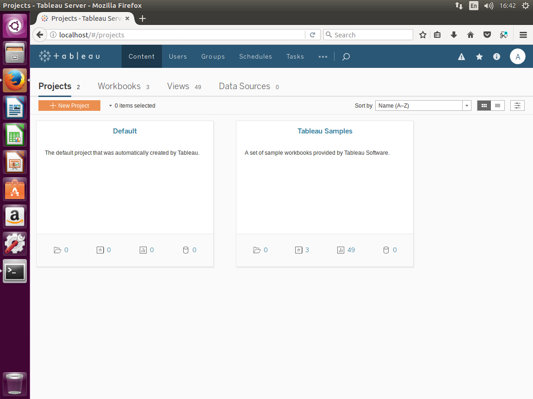Viewport: 533px width, 399px height.
Task: Click the help info circle icon
Action: pos(496,57)
